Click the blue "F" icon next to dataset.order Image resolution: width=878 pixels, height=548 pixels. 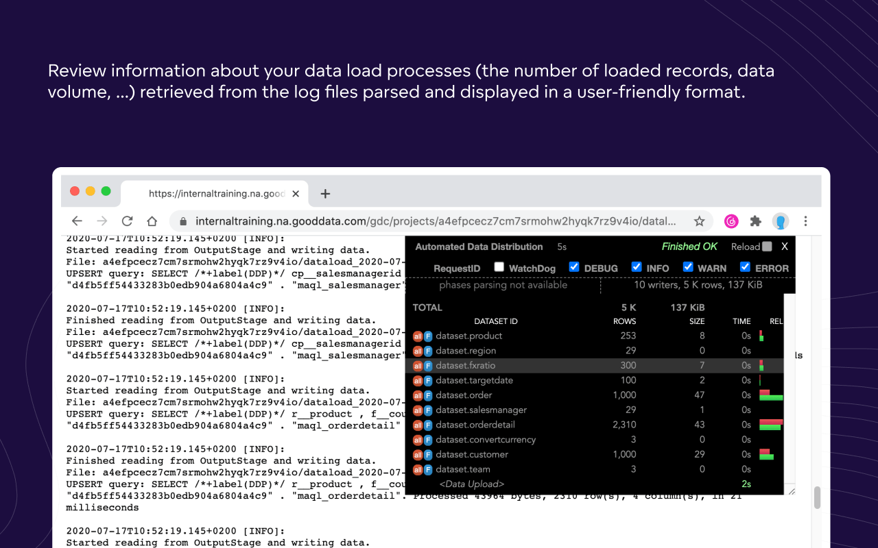(x=428, y=395)
